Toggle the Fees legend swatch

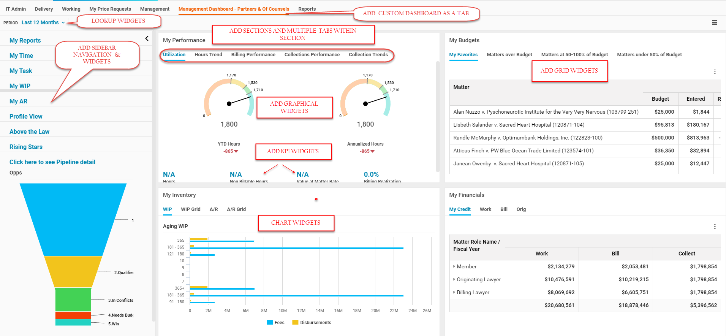tap(270, 323)
